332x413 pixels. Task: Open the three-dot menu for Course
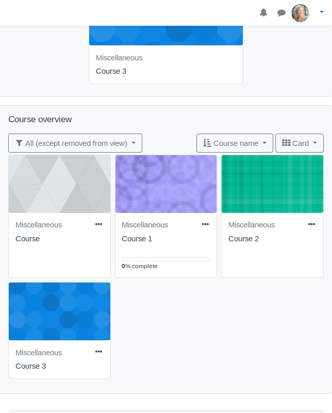coord(99,224)
